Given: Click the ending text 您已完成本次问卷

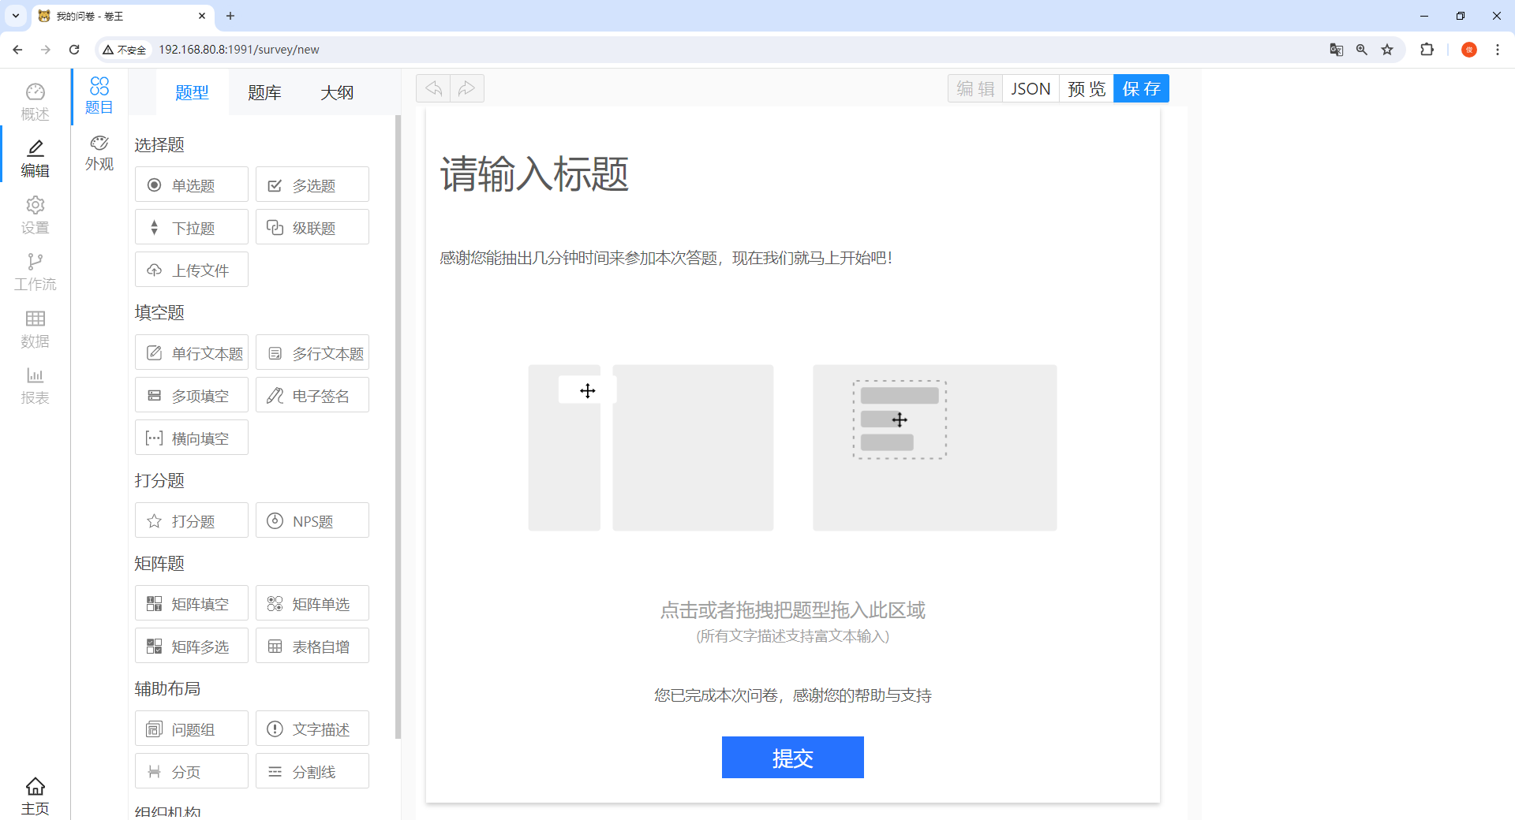Looking at the screenshot, I should 792,695.
